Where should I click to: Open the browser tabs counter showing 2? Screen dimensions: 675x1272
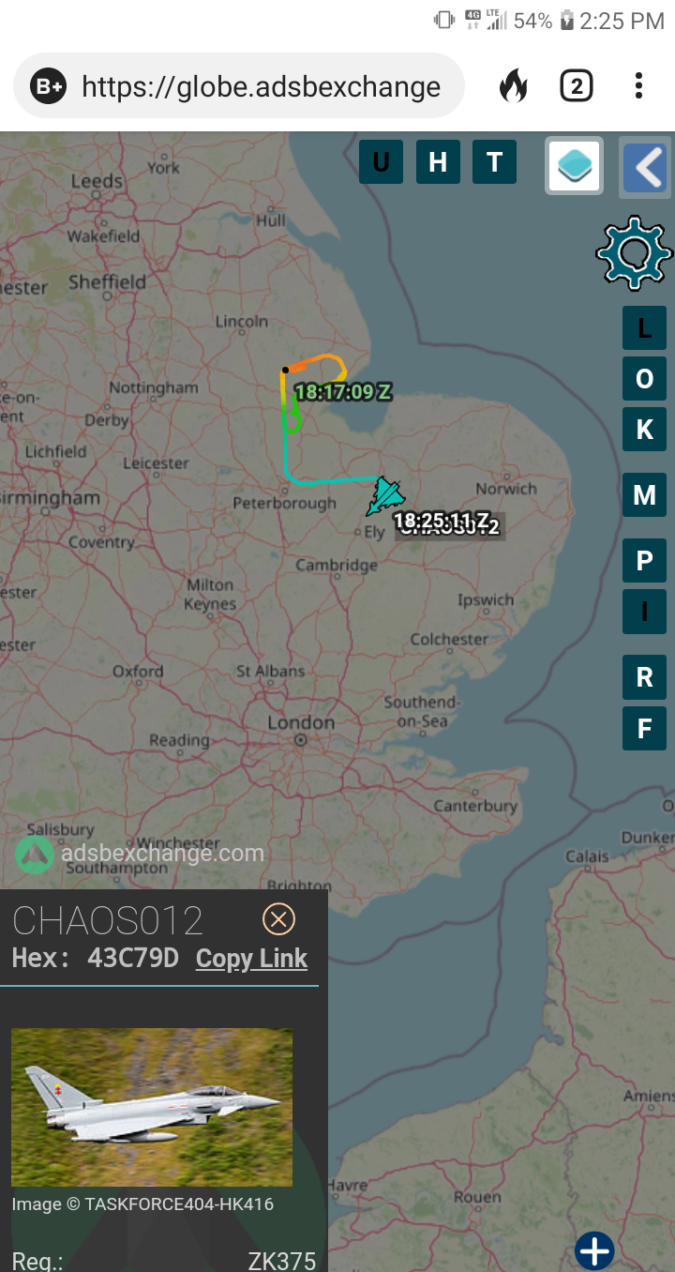(x=577, y=86)
